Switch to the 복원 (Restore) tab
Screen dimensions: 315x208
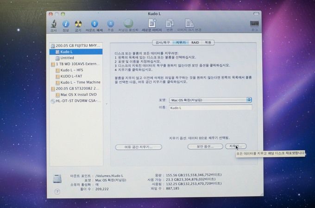(208, 43)
